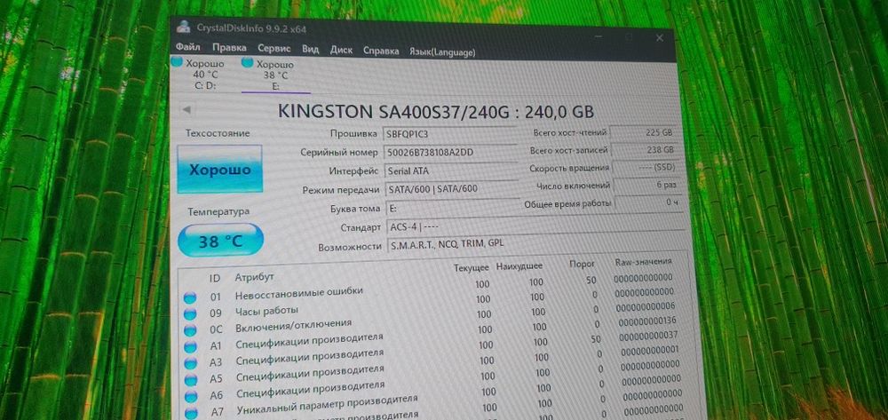Click the power on count value 6 раз
The height and width of the screenshot is (420, 888).
647,185
